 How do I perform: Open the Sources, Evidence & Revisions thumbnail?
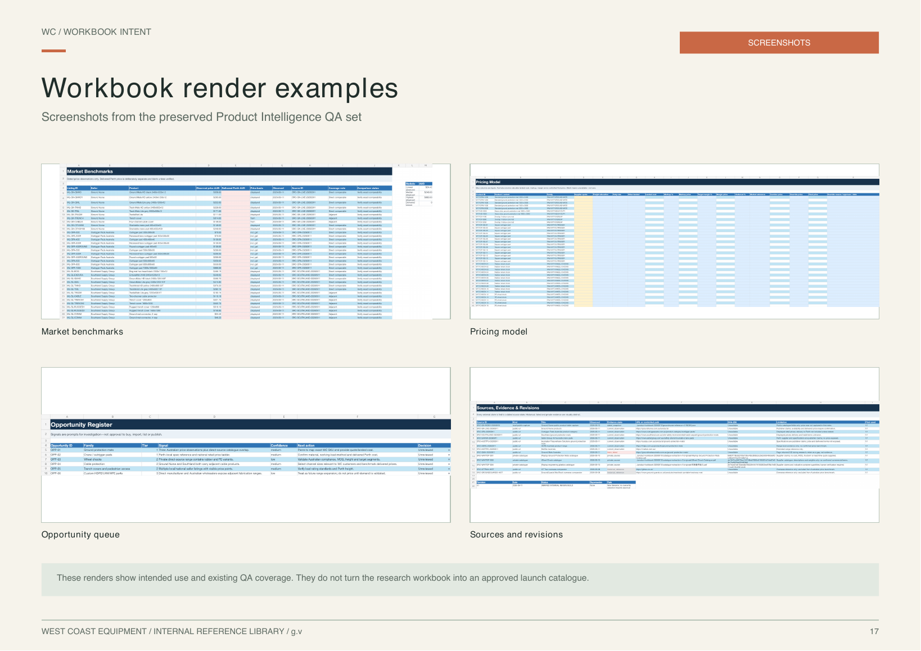(x=674, y=445)
